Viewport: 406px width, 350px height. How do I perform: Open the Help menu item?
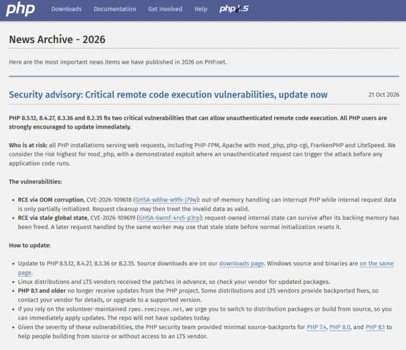(201, 9)
